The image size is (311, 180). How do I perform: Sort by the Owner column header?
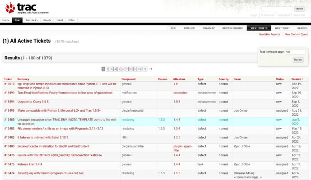tap(237, 79)
